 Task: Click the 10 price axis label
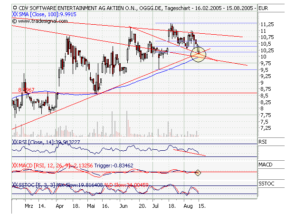pyautogui.click(x=263, y=57)
